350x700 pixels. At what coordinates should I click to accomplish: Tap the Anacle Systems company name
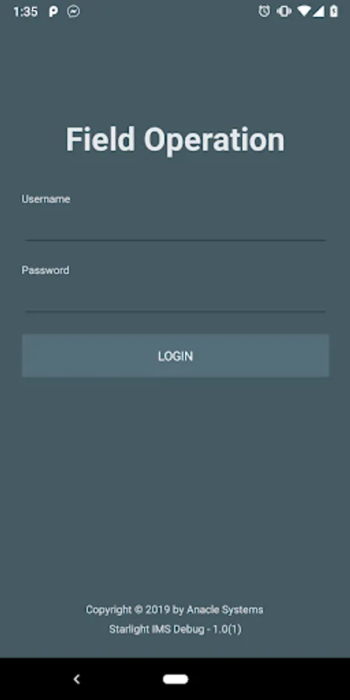(225, 609)
